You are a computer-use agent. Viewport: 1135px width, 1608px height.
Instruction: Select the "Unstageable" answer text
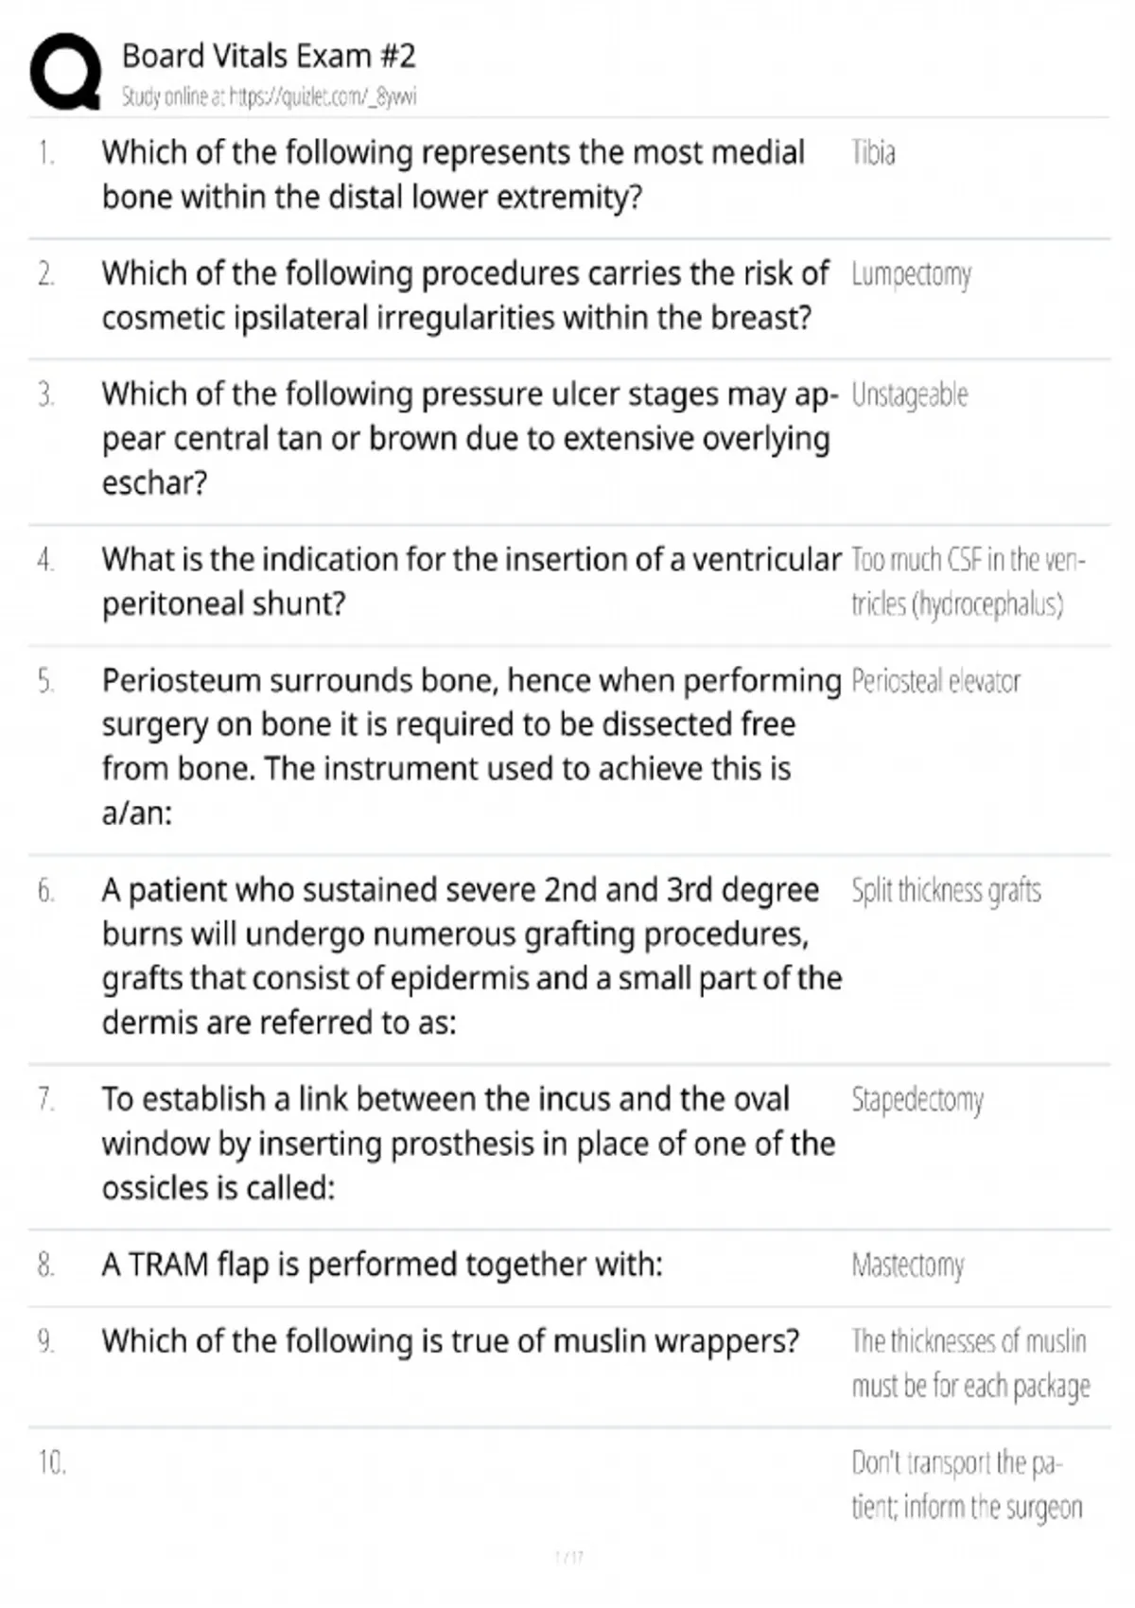click(909, 394)
